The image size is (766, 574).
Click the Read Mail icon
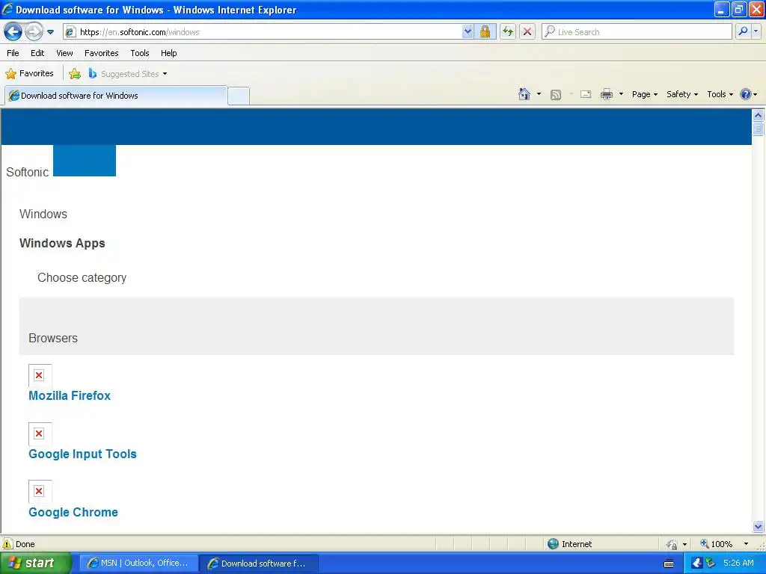pyautogui.click(x=586, y=94)
